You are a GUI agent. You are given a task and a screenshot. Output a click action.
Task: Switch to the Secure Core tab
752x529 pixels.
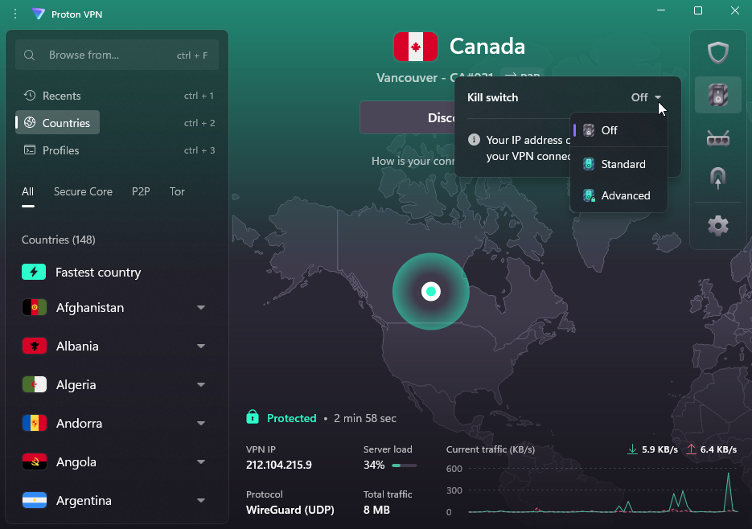(83, 191)
